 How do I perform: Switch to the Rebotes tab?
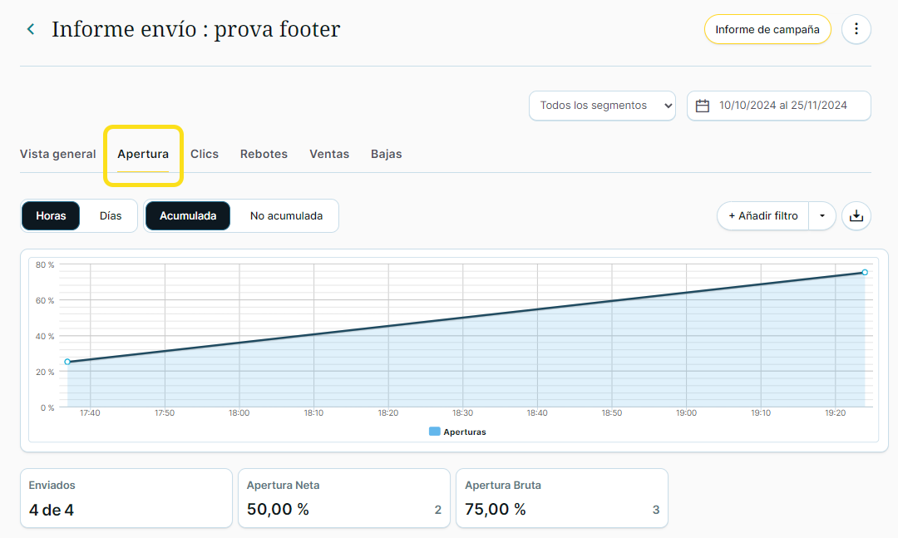(x=264, y=154)
